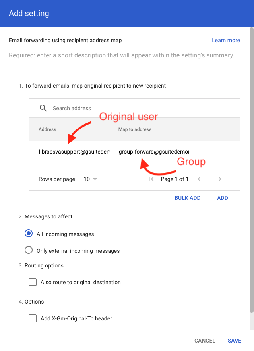Click the Map to address column header
Image resolution: width=254 pixels, height=351 pixels.
click(135, 129)
